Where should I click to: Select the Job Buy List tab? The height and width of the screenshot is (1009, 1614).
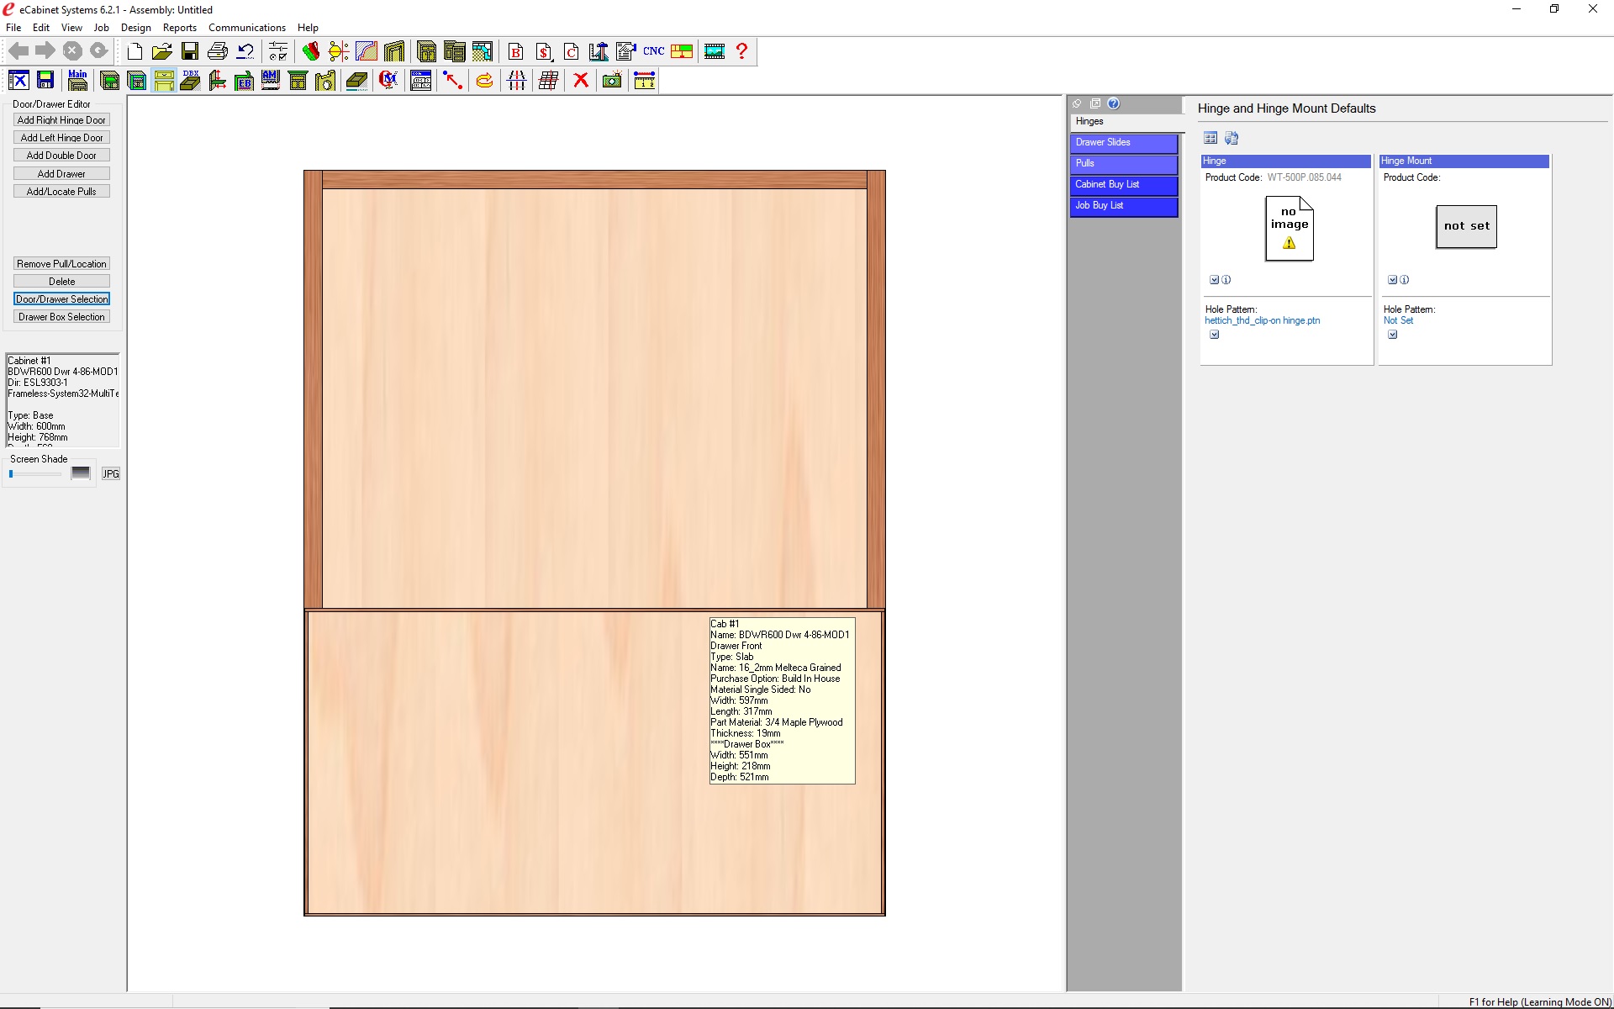click(x=1123, y=206)
